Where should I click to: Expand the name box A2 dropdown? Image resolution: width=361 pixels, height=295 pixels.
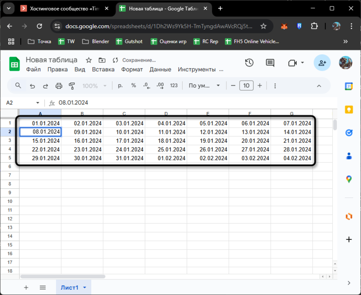(38, 103)
